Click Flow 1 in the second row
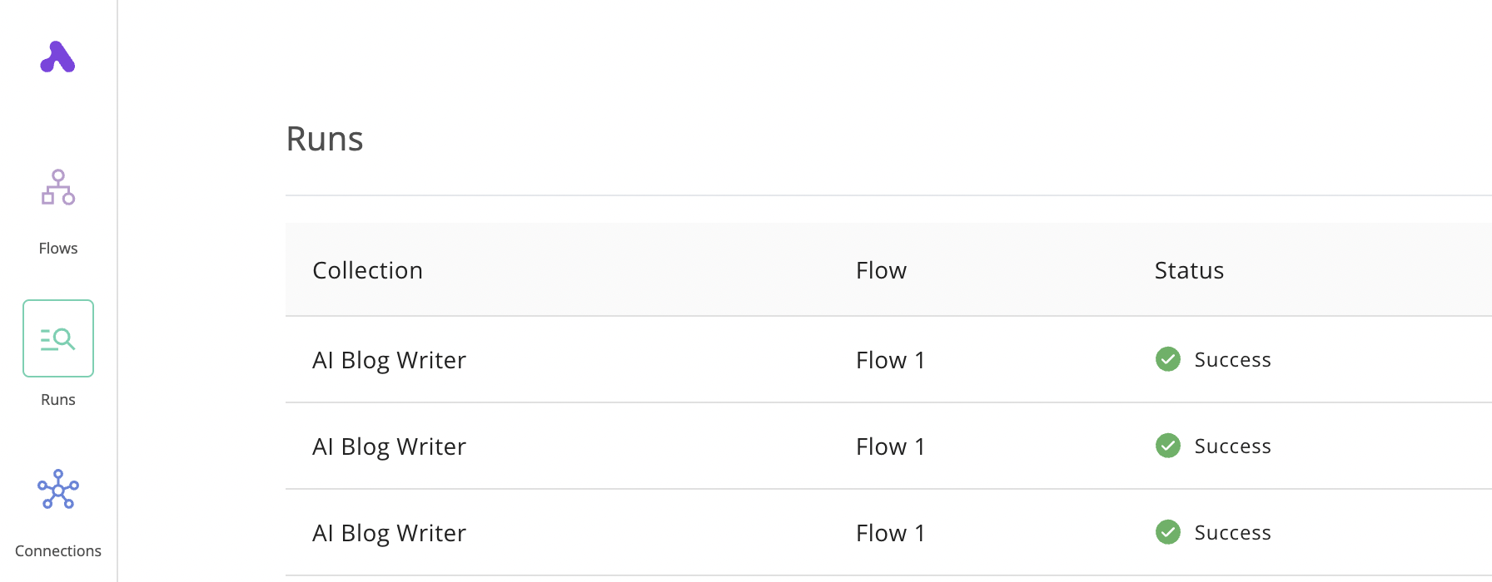 (890, 446)
